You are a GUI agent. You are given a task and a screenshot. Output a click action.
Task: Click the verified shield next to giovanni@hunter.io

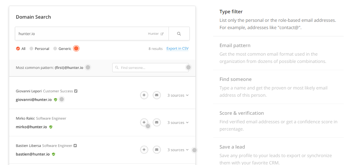coord(56,100)
